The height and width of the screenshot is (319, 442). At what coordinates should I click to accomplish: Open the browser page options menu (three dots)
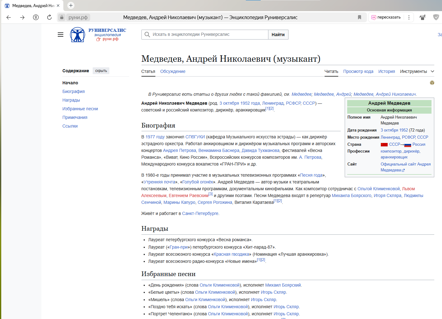click(409, 17)
